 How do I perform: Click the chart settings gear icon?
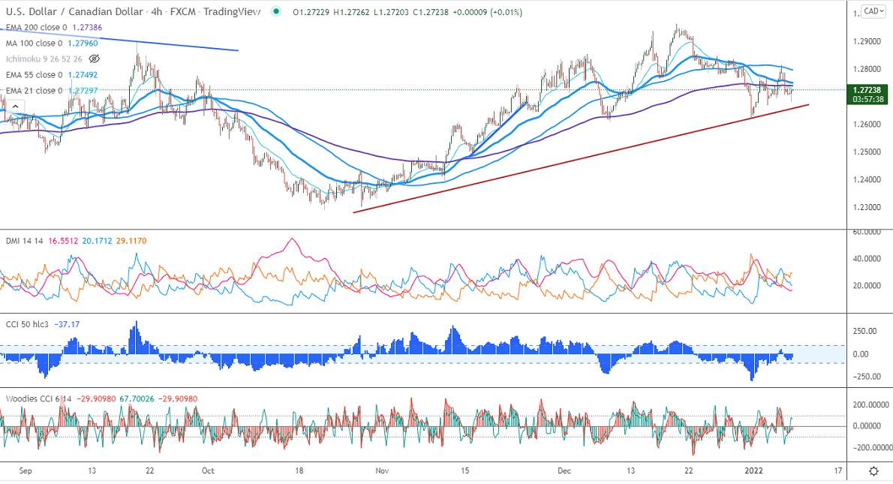[873, 471]
